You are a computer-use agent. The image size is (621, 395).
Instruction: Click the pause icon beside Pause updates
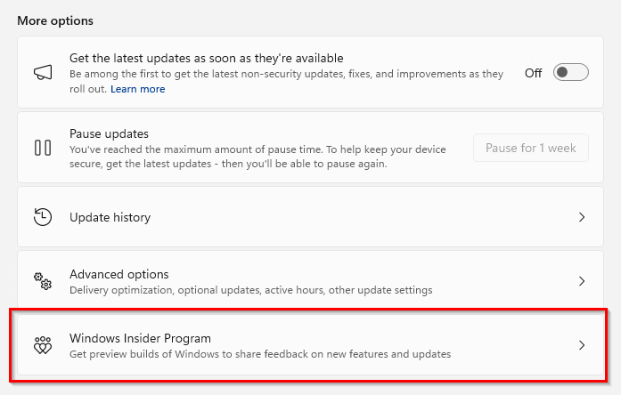[x=42, y=148]
